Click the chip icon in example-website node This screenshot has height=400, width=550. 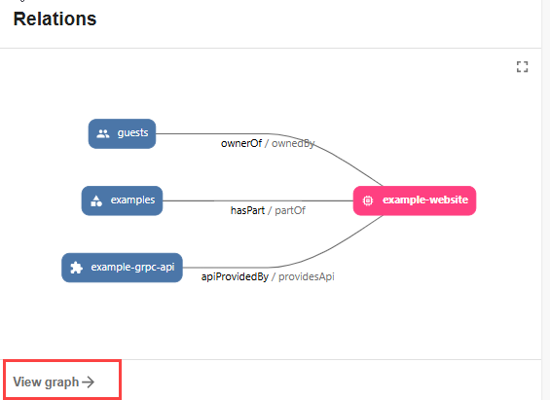368,200
